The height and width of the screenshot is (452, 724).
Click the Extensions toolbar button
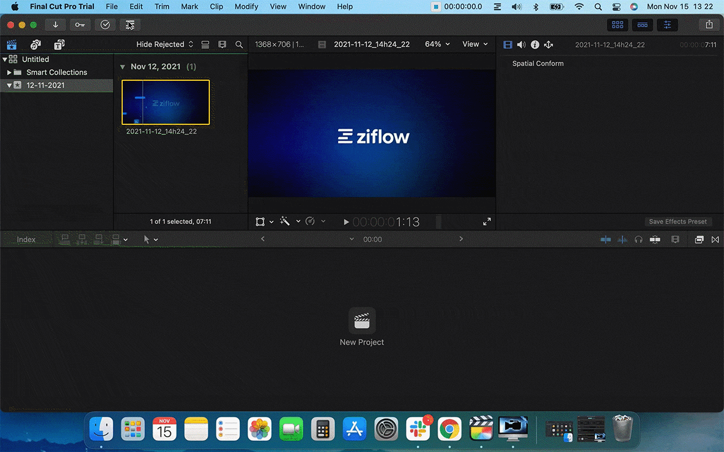130,25
